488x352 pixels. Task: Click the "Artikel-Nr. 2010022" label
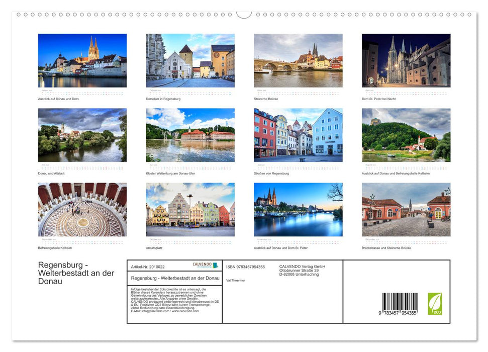[x=147, y=267]
